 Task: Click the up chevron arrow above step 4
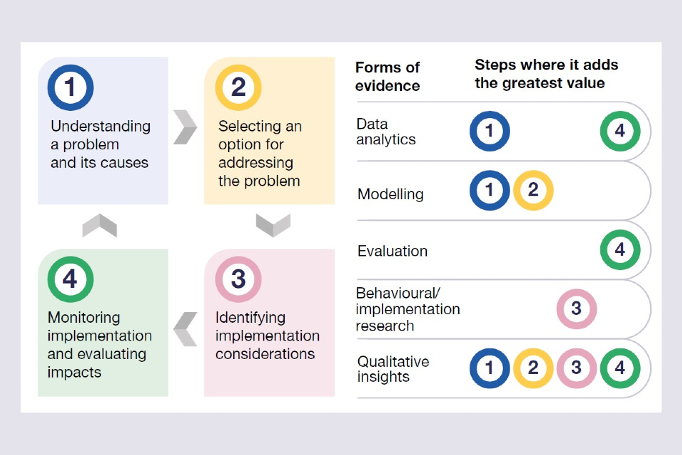point(99,225)
